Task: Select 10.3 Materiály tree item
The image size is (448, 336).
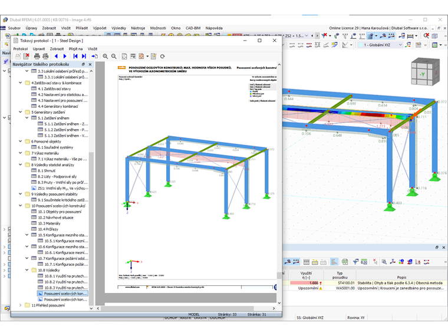Action: point(49,223)
